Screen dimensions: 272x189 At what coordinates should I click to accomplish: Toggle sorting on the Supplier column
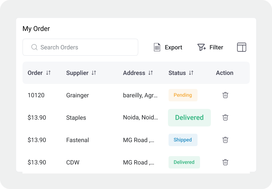(x=94, y=73)
